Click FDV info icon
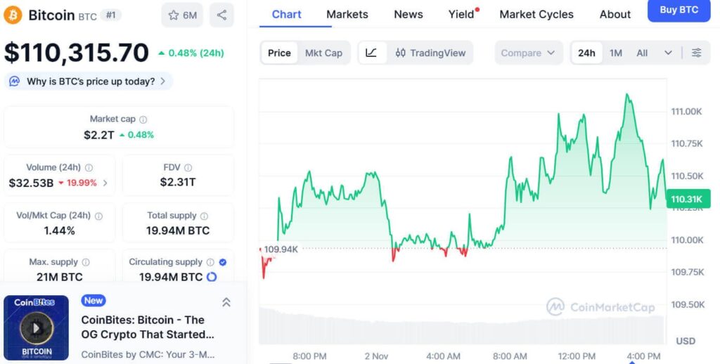This screenshot has height=364, width=720. click(188, 168)
